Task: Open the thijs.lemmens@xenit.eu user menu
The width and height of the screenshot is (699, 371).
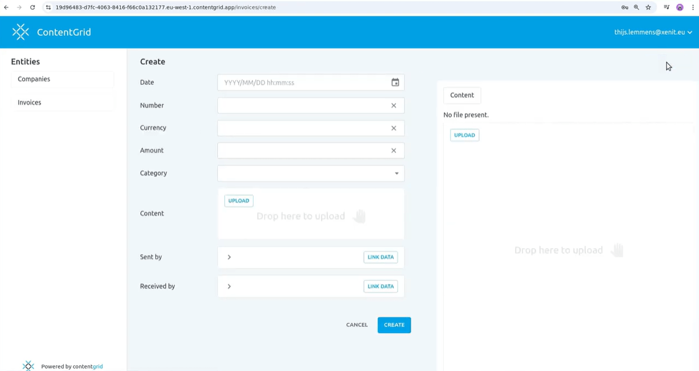Action: [x=653, y=32]
